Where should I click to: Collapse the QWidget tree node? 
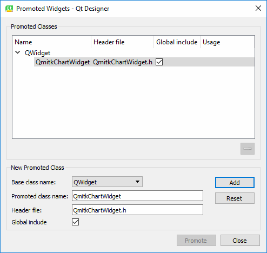(x=18, y=52)
